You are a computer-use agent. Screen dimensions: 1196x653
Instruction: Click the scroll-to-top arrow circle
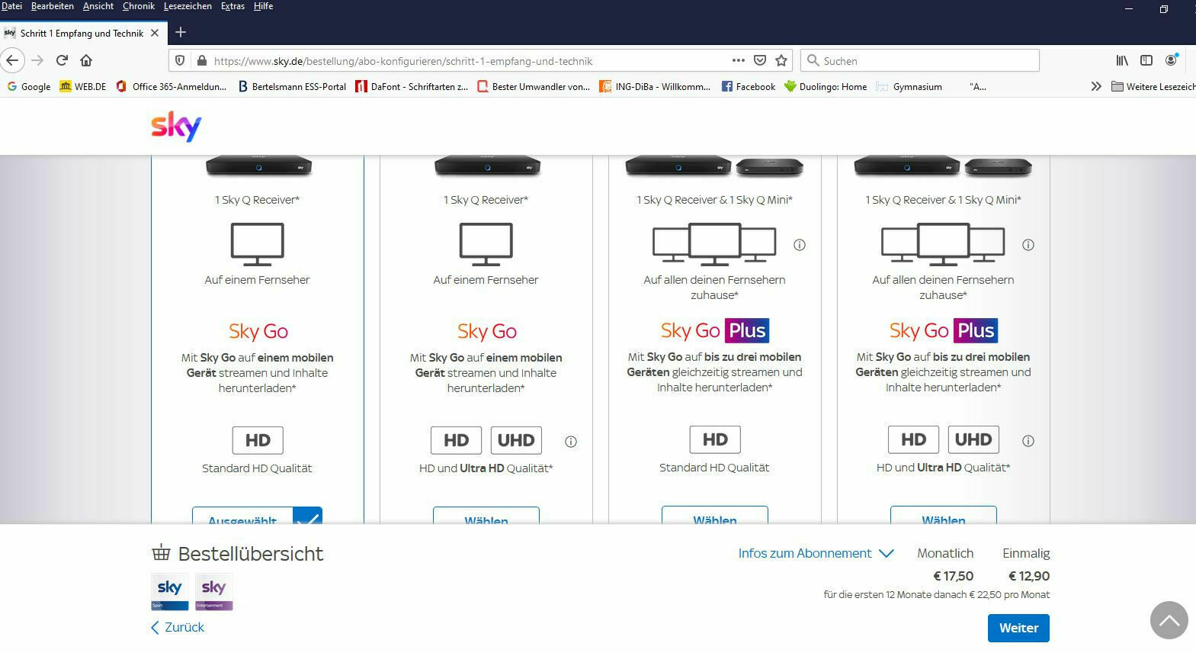tap(1169, 620)
